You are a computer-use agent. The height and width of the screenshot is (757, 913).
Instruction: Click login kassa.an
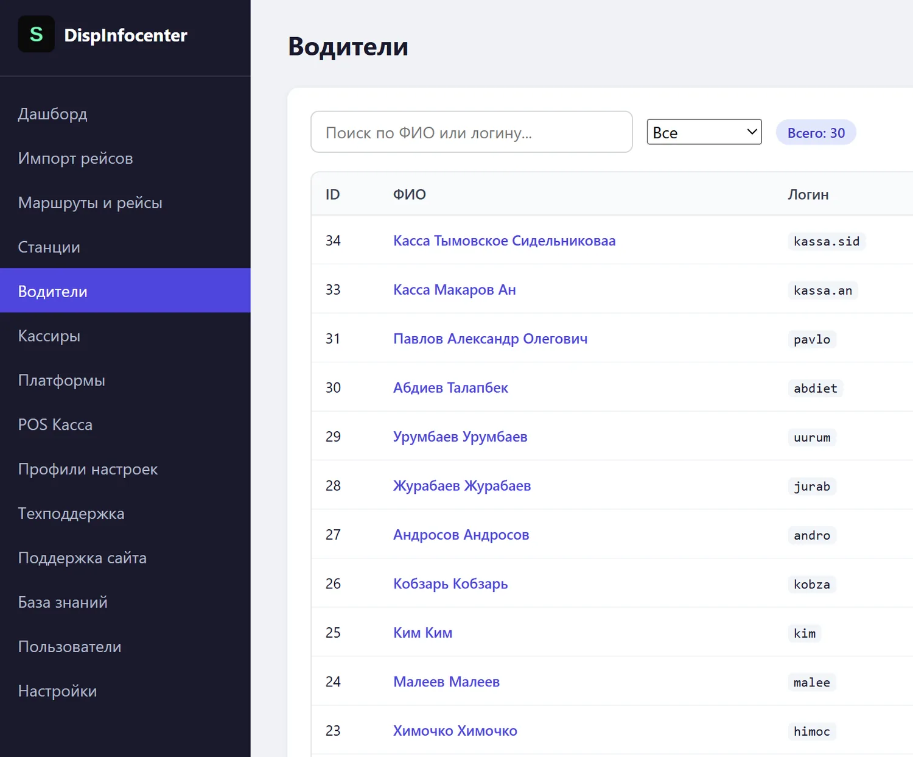(823, 290)
